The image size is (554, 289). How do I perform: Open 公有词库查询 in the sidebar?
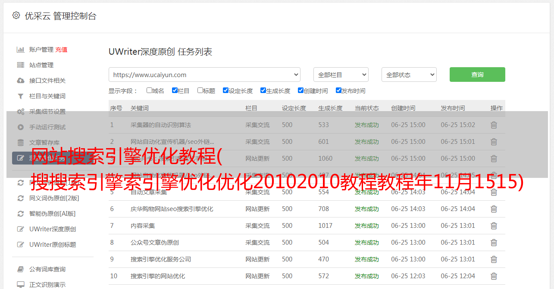(47, 269)
